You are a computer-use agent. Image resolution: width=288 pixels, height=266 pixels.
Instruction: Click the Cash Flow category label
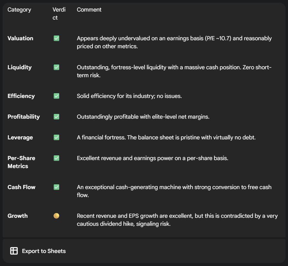pos(22,187)
